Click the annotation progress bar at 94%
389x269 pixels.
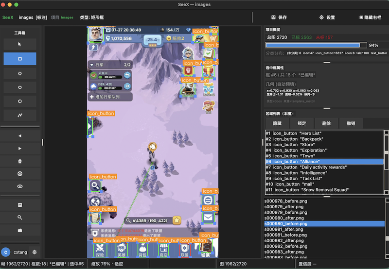coord(316,45)
